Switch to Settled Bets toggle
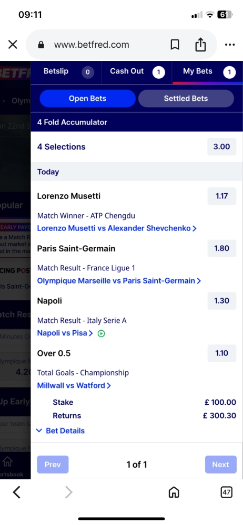 point(186,99)
